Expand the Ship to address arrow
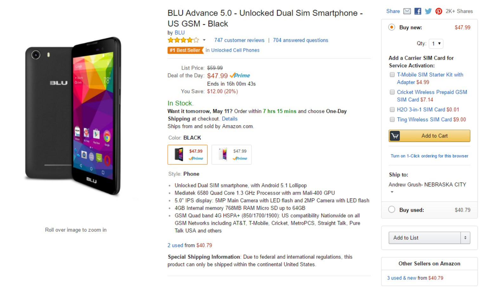Viewport: 480px width, 287px height. 392,192
